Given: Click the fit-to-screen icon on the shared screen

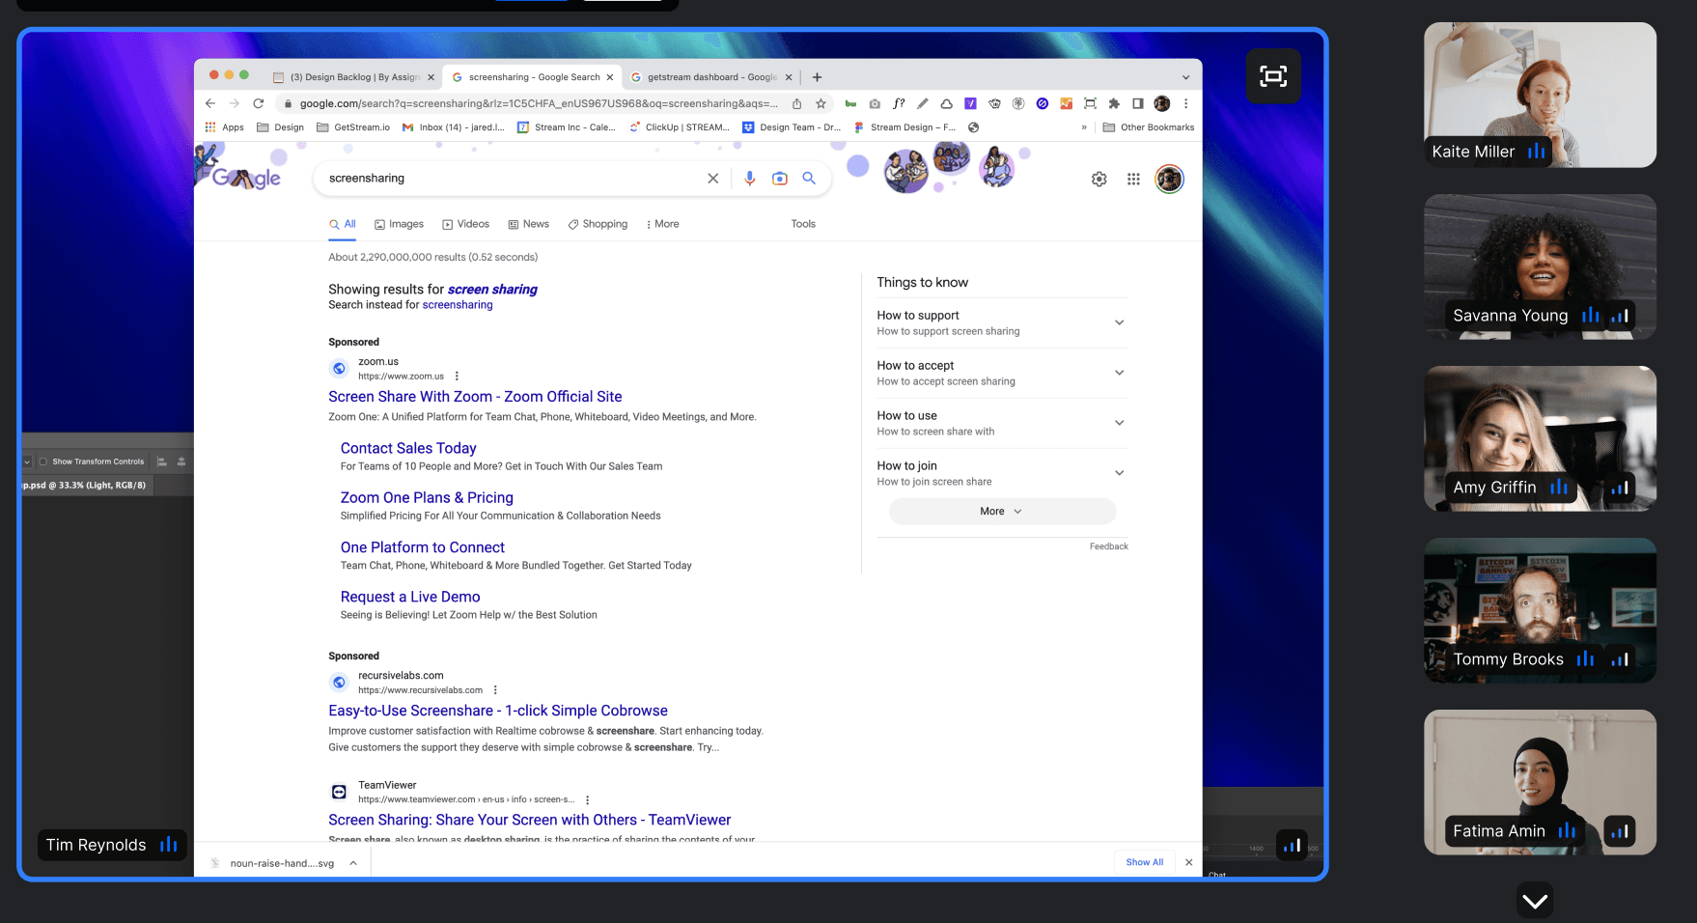Looking at the screenshot, I should [x=1272, y=76].
